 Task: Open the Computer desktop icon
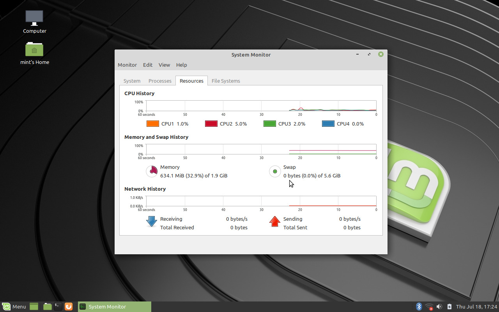click(34, 18)
